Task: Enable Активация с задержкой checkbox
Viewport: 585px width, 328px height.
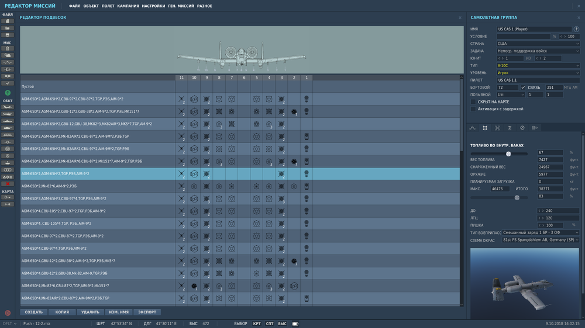Action: click(473, 109)
